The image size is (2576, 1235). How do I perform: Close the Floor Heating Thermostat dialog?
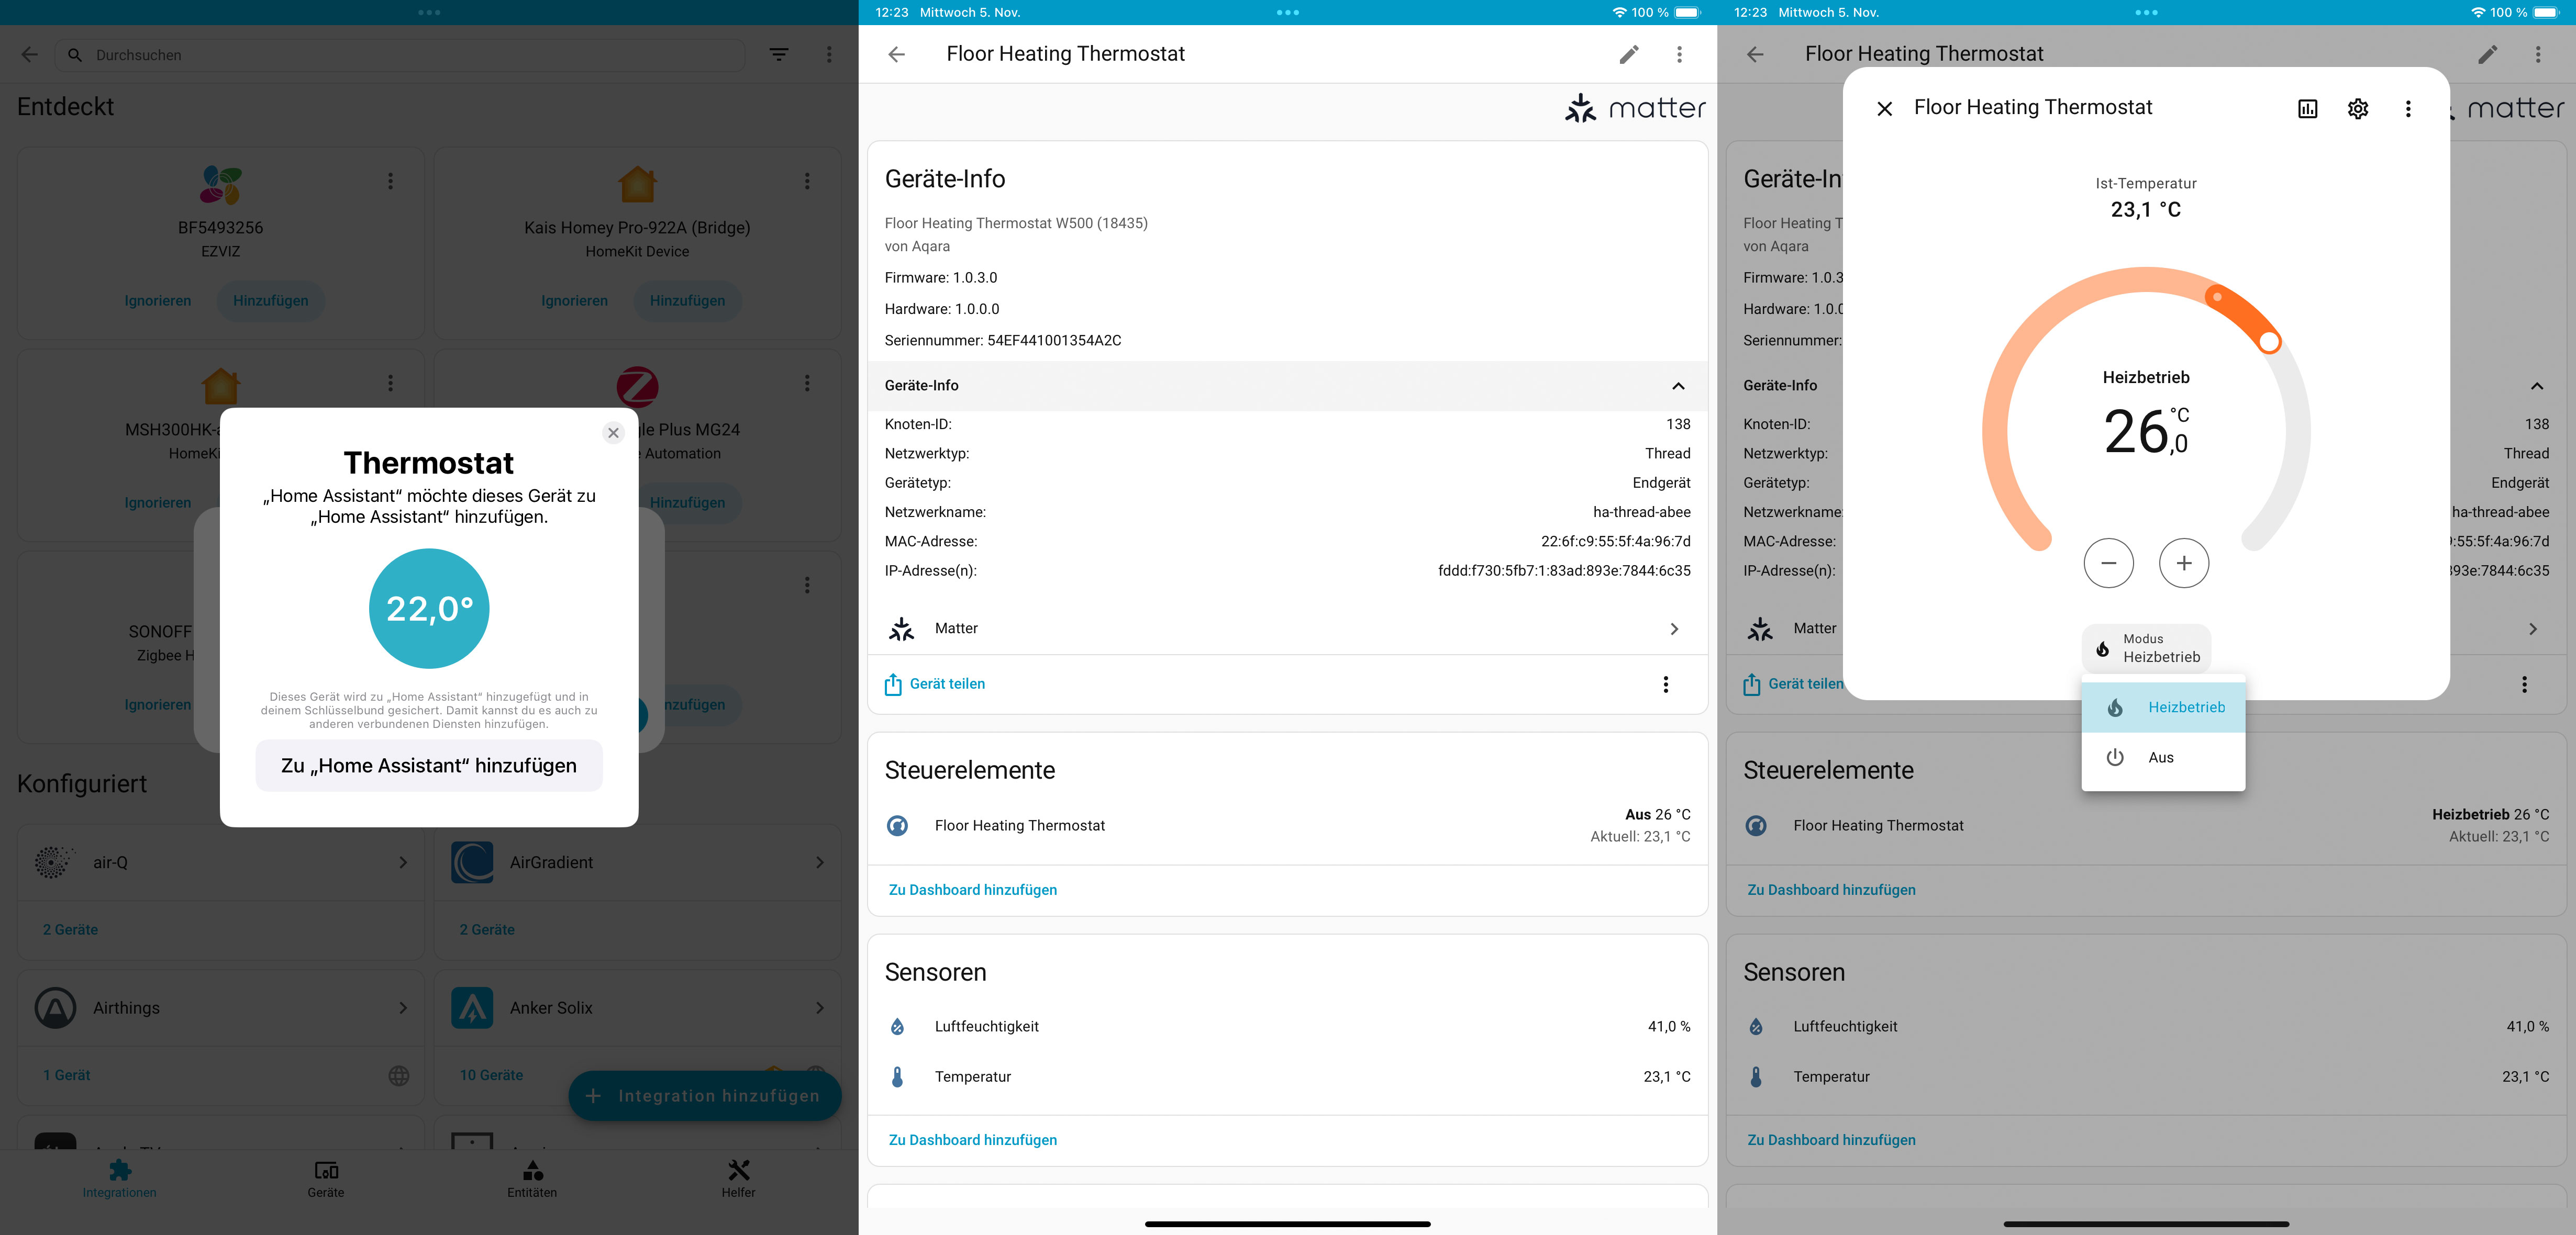pos(1884,109)
